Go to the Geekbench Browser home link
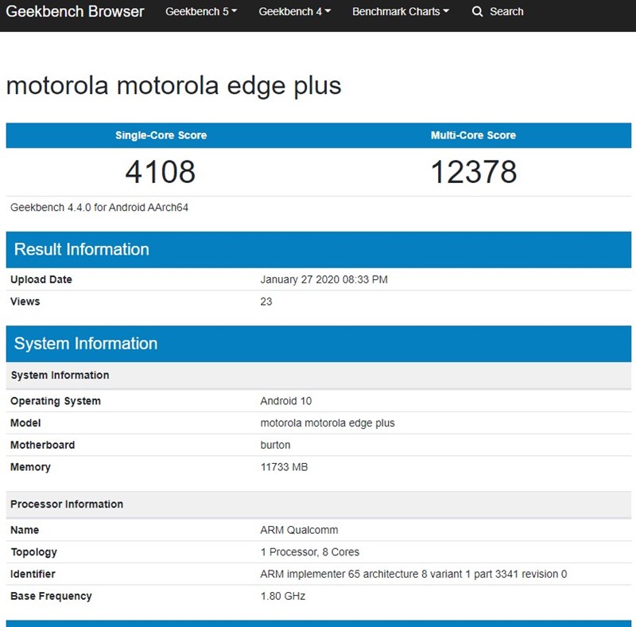The height and width of the screenshot is (627, 636). (x=76, y=12)
